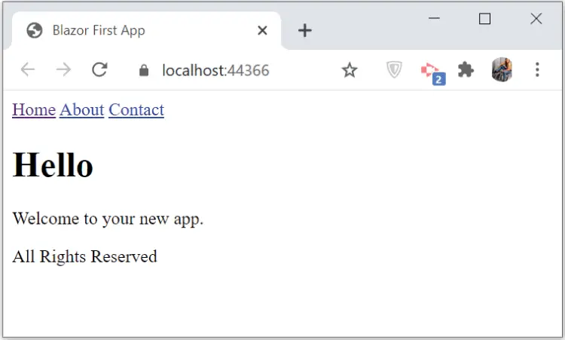Bookmark this page with the star icon
The height and width of the screenshot is (340, 565).
pos(349,70)
